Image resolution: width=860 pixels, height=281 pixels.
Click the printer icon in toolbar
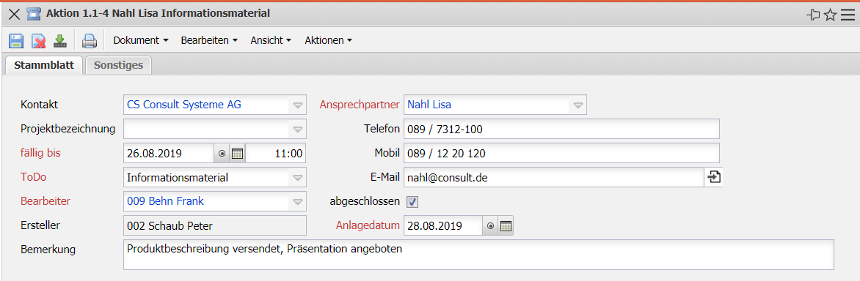(x=89, y=40)
